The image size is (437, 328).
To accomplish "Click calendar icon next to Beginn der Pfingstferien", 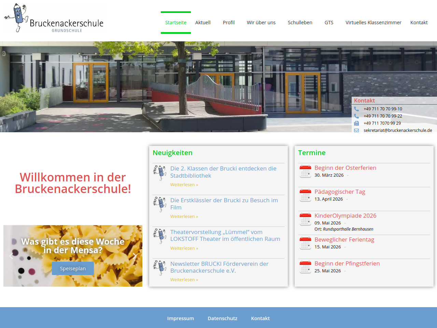I will pyautogui.click(x=305, y=267).
